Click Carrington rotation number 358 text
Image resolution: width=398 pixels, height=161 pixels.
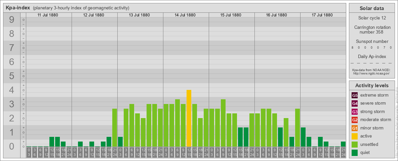click(x=372, y=30)
